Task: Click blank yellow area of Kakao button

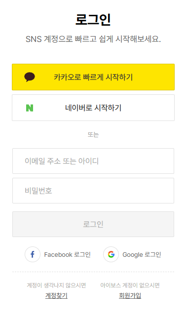Action: (153, 77)
